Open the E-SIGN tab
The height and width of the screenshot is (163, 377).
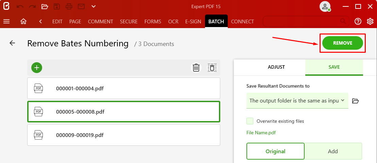(193, 22)
